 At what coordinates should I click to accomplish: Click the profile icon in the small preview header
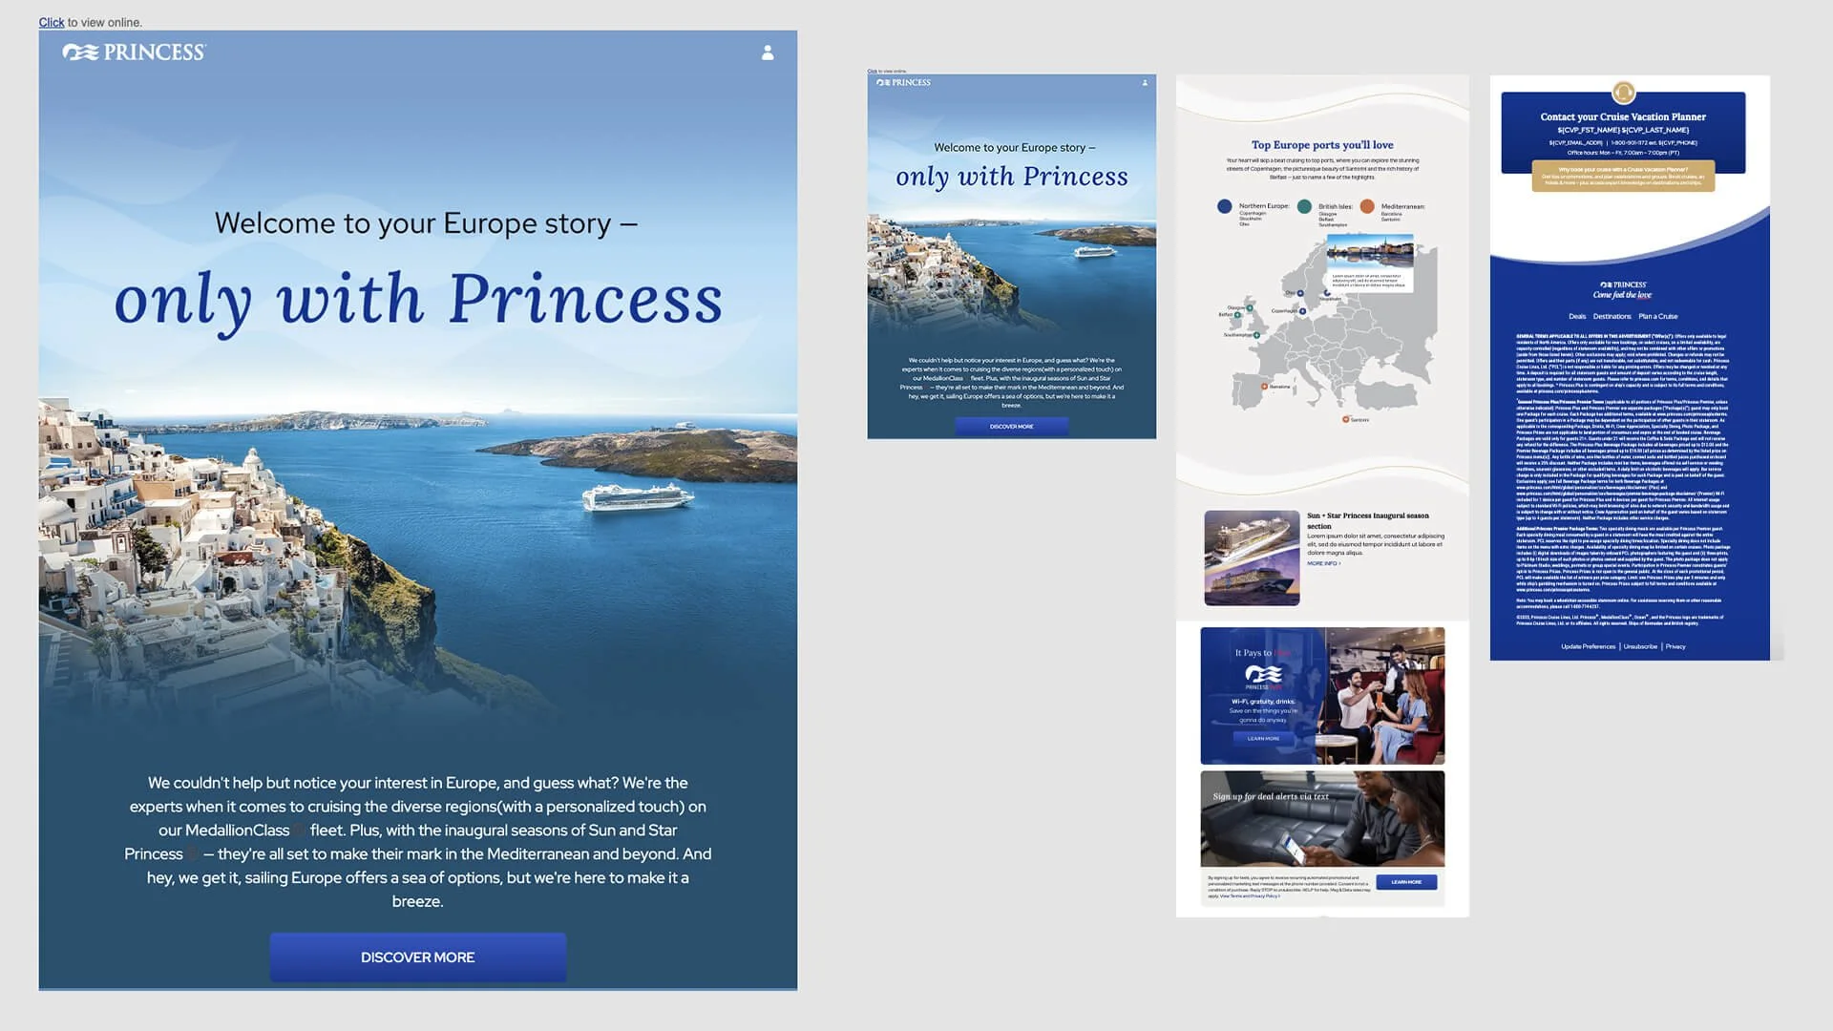tap(1145, 83)
